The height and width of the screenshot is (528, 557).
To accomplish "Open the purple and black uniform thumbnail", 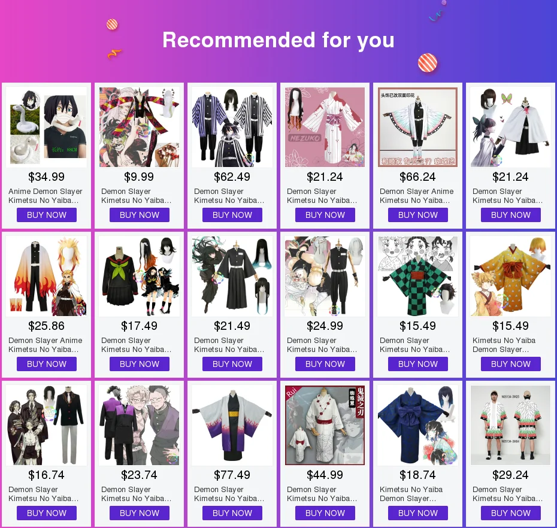I will 139,425.
